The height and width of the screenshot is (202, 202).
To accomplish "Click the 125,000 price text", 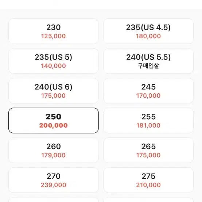I will pyautogui.click(x=54, y=36).
